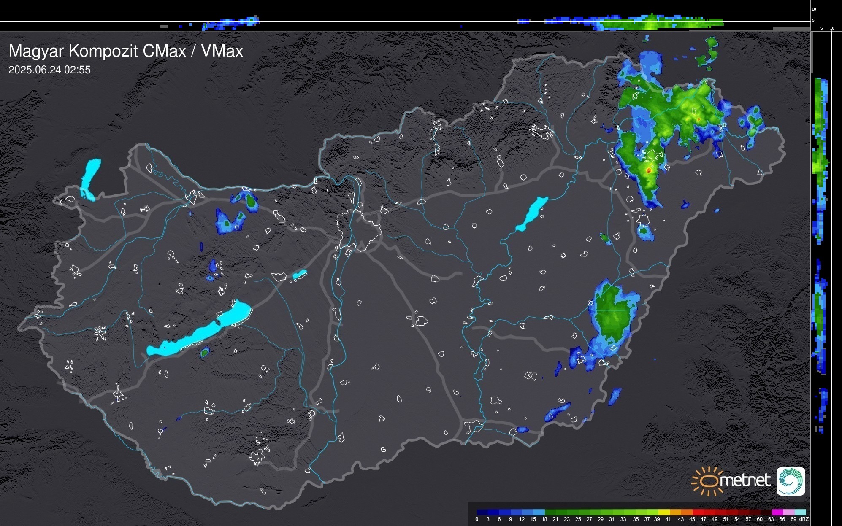This screenshot has width=842, height=526.
Task: Click the magenta 63 dBZ legend swatch
Action: click(x=777, y=512)
